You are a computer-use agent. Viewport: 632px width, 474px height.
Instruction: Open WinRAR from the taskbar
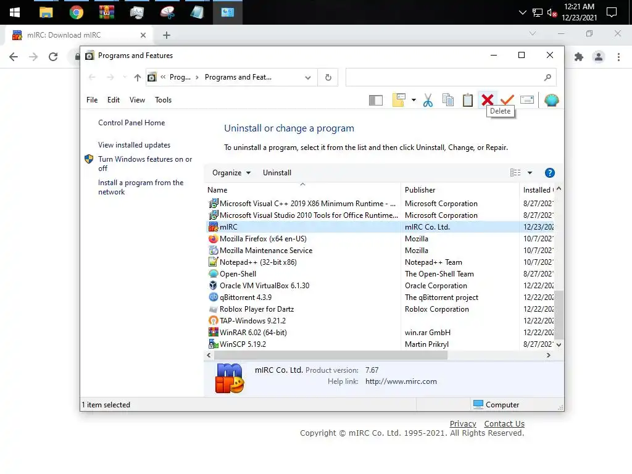coord(106,12)
